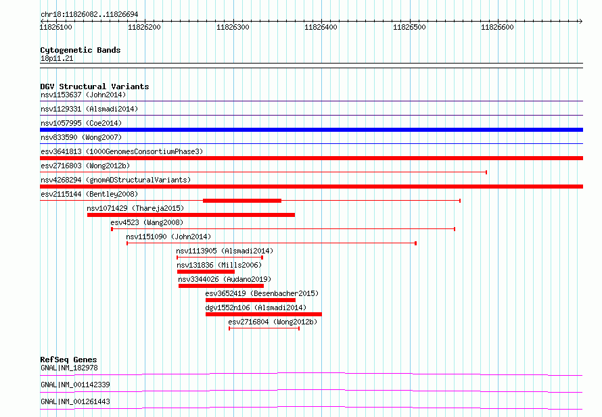Viewport: 602px width, 417px height.
Task: Open esv3641813 (1000GenomesConsortiumPhase3) label
Action: point(122,151)
